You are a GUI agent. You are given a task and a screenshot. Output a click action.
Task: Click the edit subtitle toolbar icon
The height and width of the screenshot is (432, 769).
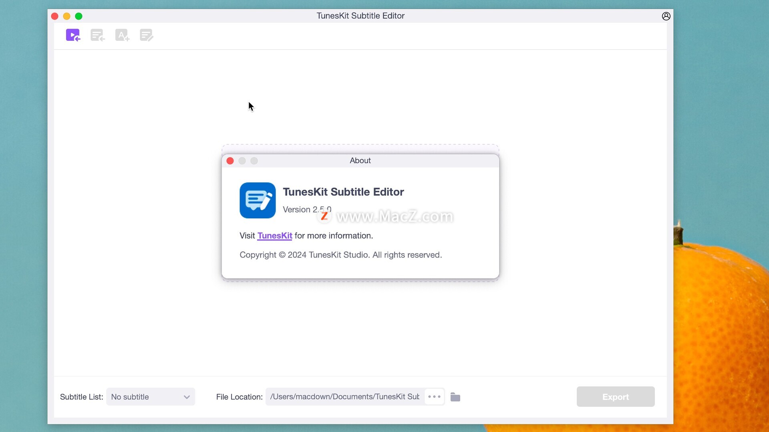click(147, 35)
